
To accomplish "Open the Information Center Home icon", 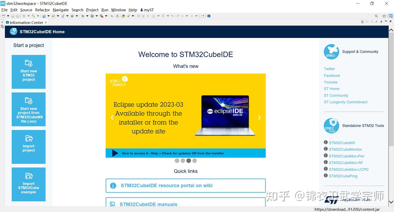I will pyautogui.click(x=362, y=22).
